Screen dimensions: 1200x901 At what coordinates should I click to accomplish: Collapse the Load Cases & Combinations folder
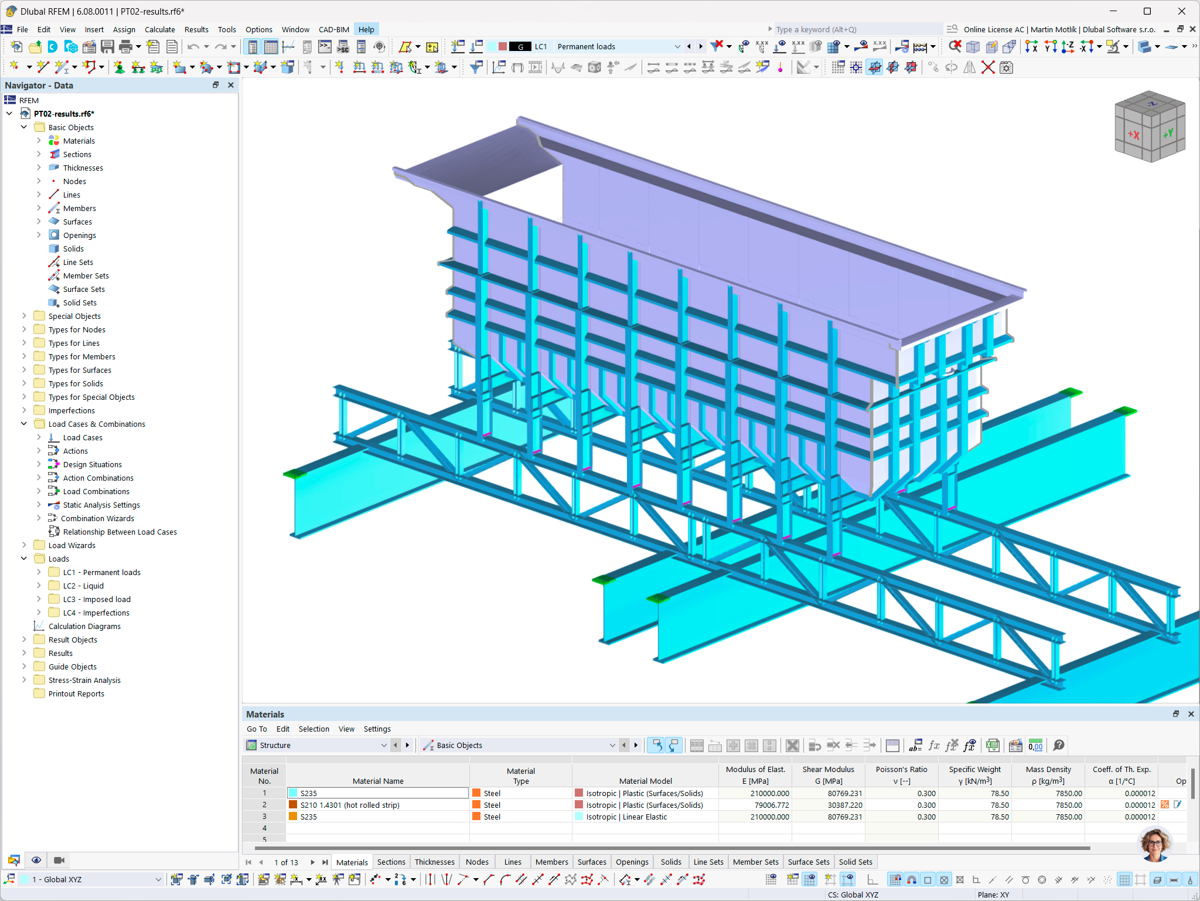24,424
